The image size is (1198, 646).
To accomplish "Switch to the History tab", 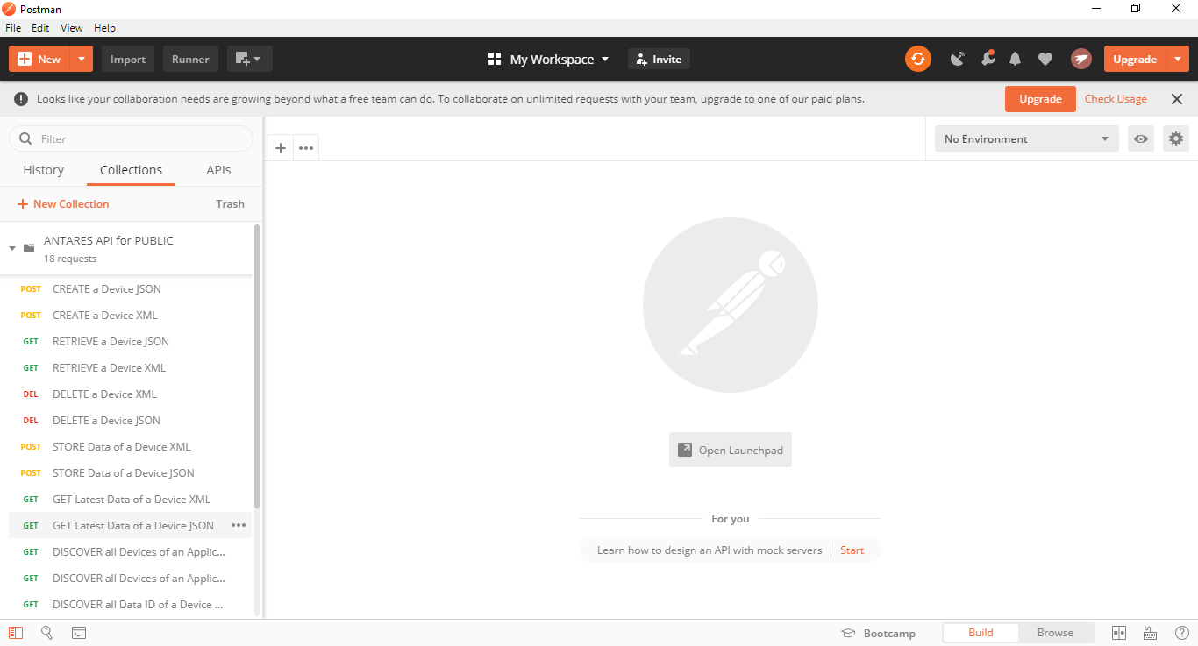I will [43, 170].
